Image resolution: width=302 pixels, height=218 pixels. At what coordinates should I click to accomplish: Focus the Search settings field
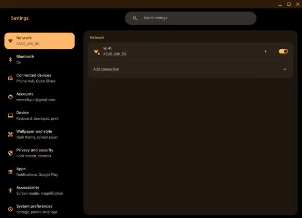[x=191, y=18]
